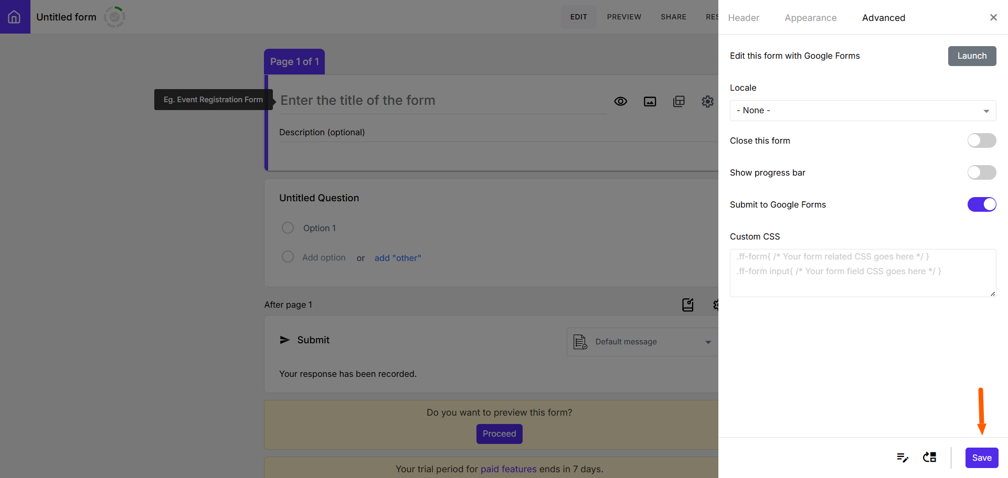1008x478 pixels.
Task: Open form settings via the gear icon
Action: (707, 101)
